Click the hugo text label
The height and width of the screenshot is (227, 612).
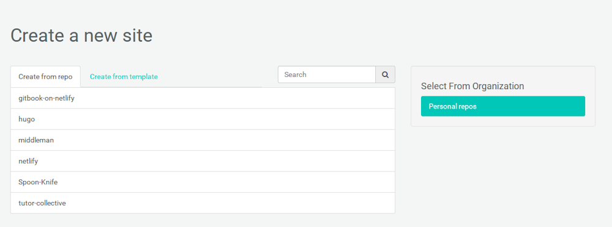coord(26,120)
